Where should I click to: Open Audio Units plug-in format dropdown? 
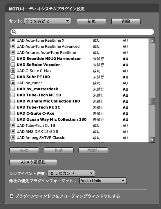click(x=103, y=181)
